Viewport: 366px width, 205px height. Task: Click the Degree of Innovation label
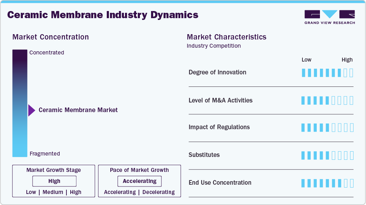(x=217, y=72)
